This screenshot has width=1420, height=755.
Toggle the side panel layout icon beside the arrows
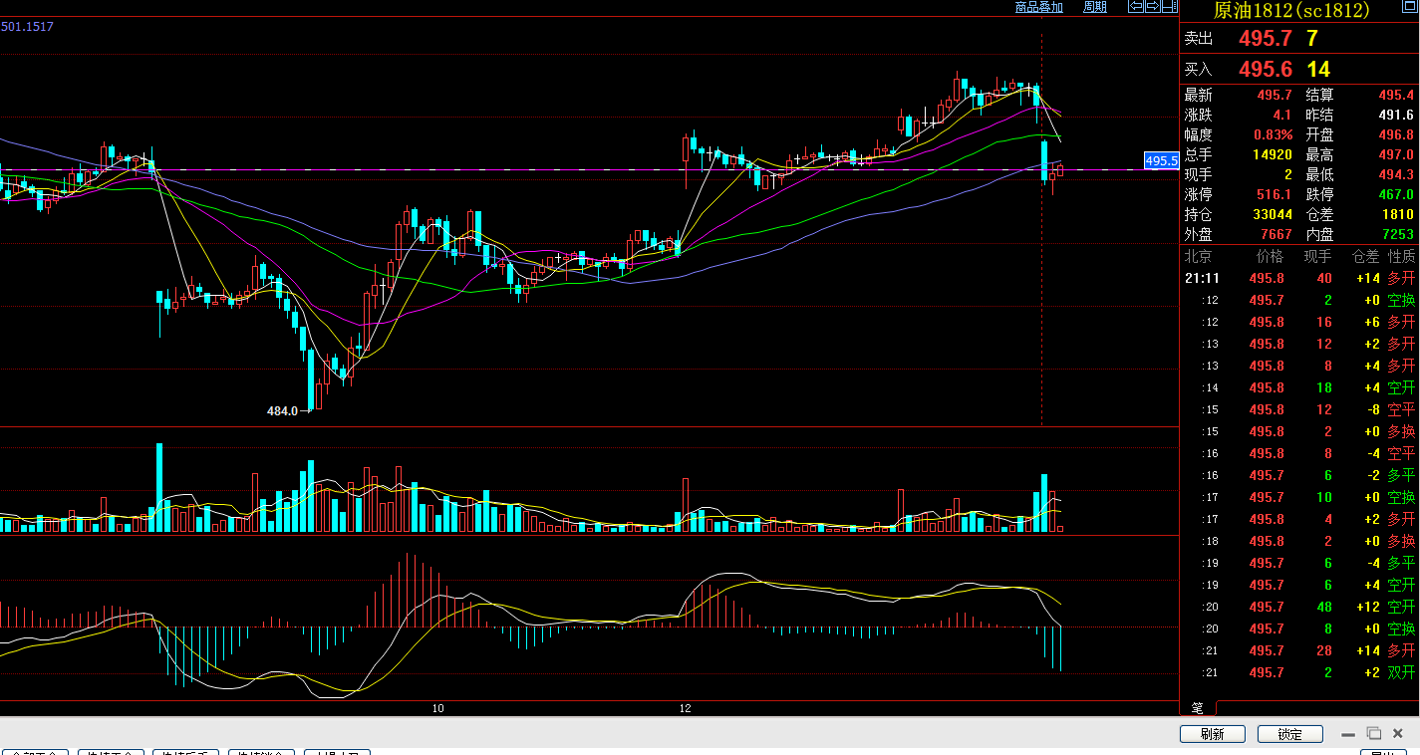(x=1169, y=7)
